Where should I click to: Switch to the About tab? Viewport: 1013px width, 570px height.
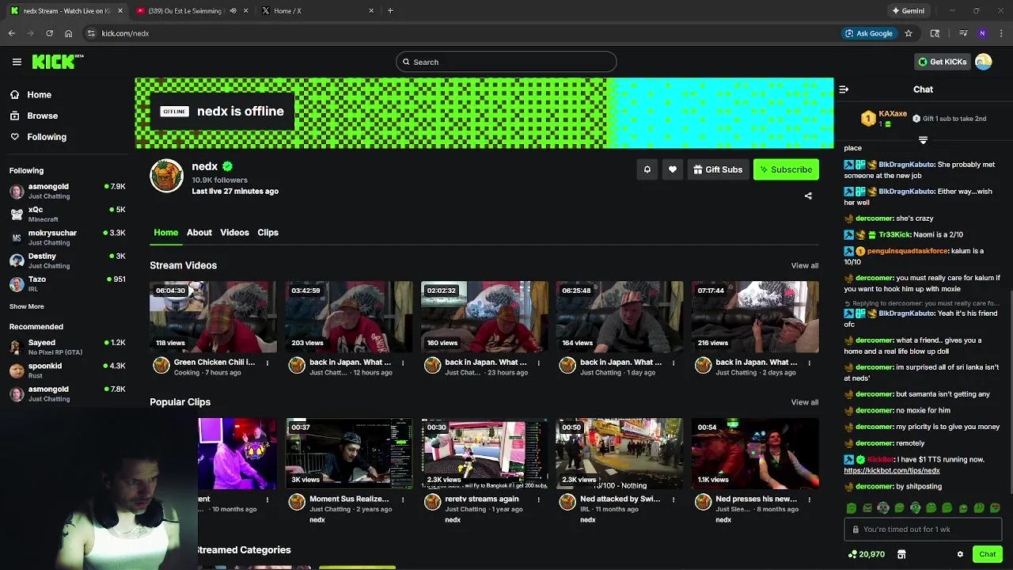coord(199,232)
